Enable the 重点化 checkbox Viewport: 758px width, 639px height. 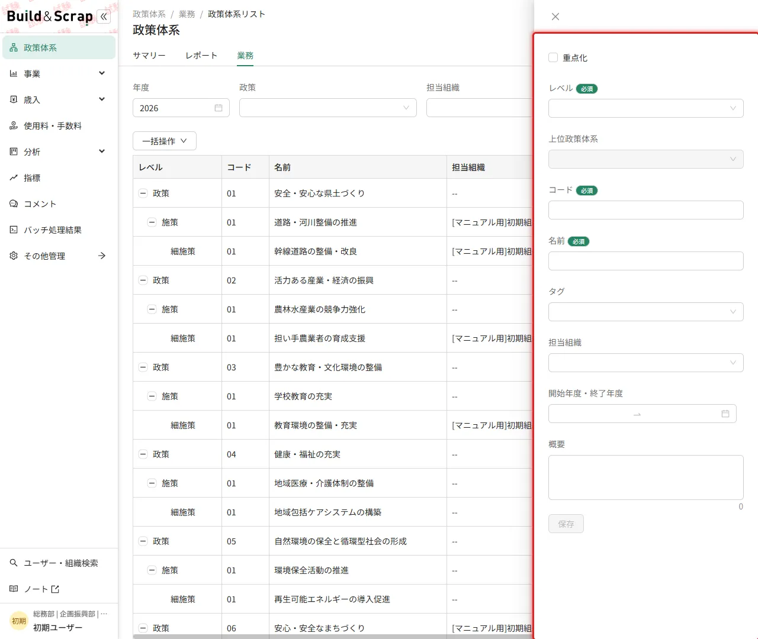(x=553, y=58)
